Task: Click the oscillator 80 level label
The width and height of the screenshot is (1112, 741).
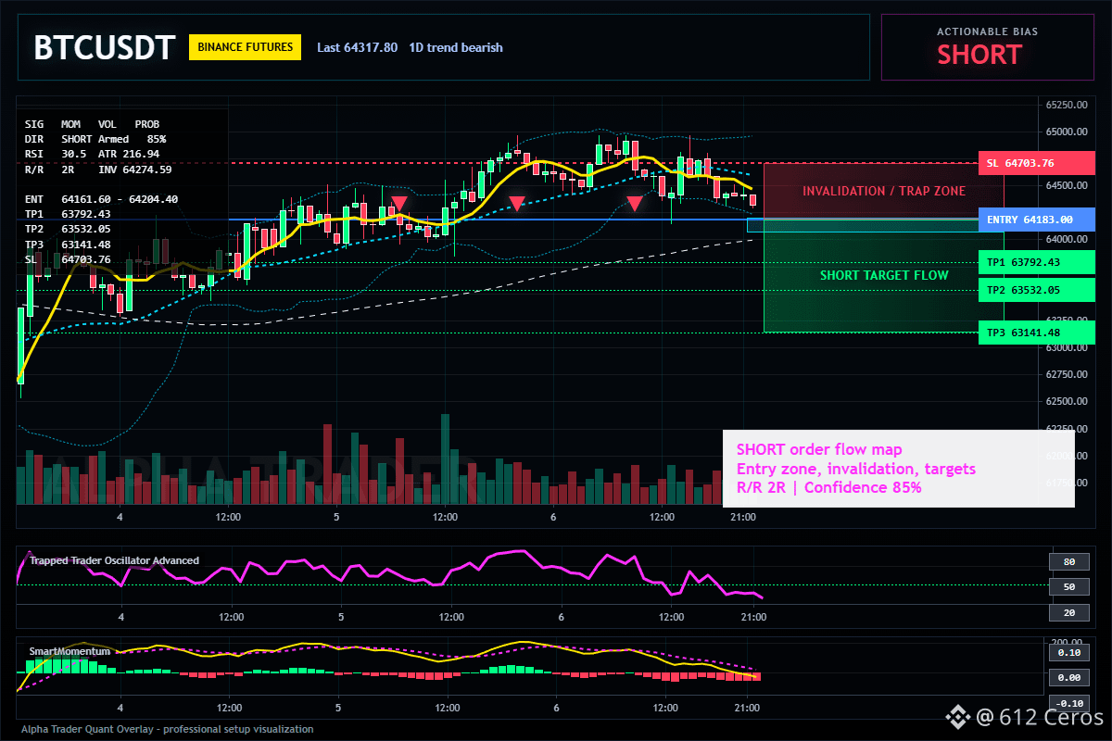Action: point(1068,561)
